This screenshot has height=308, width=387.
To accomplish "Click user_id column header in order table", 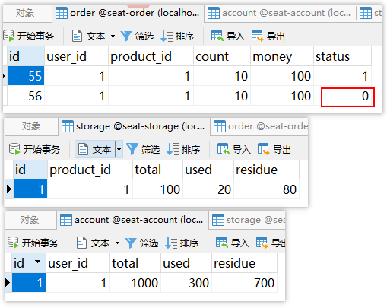I will (76, 56).
